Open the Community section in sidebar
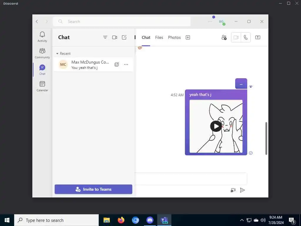The width and height of the screenshot is (301, 226). click(x=42, y=53)
